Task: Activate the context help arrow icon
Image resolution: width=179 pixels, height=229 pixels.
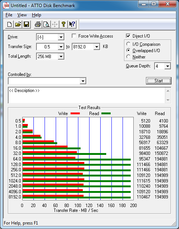Action: pyautogui.click(x=72, y=24)
